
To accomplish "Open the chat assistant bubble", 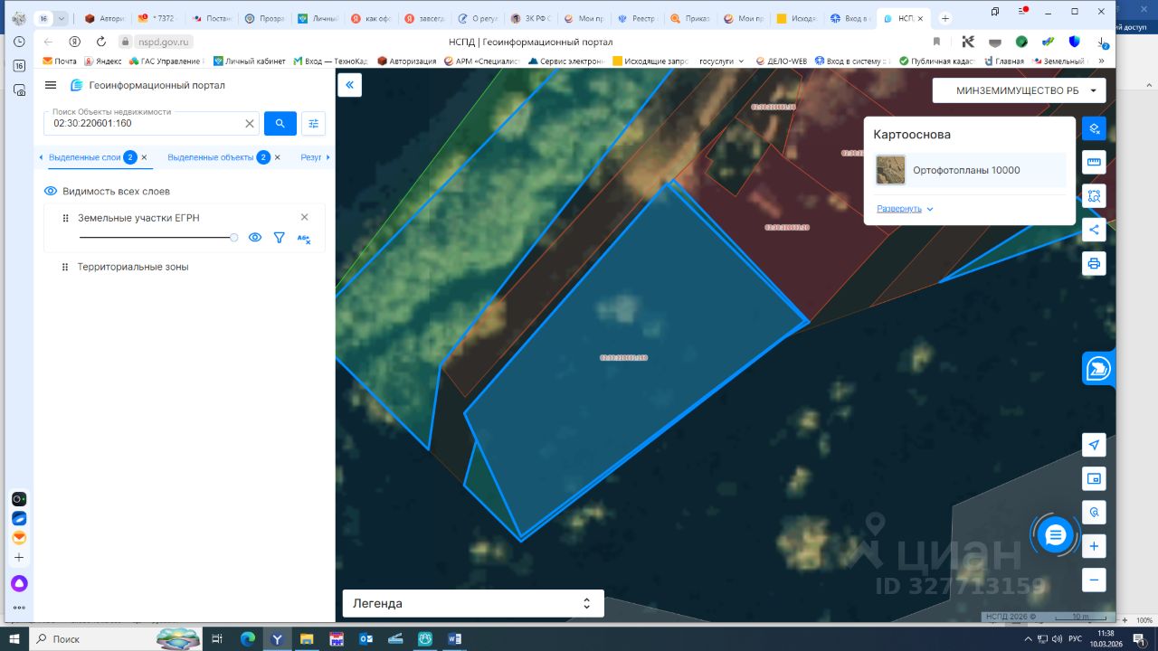I will (x=1055, y=535).
